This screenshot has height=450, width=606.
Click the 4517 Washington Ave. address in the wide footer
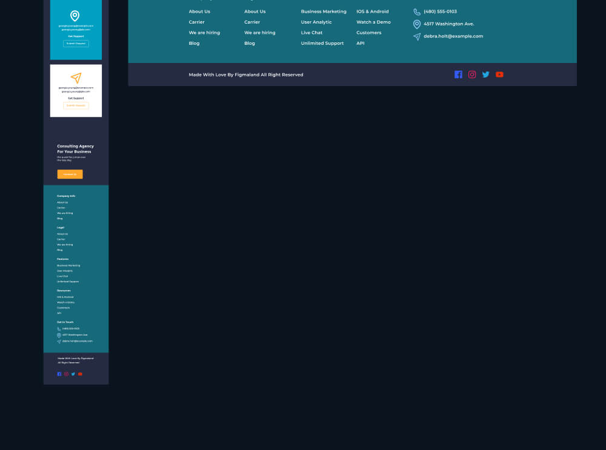tap(448, 24)
